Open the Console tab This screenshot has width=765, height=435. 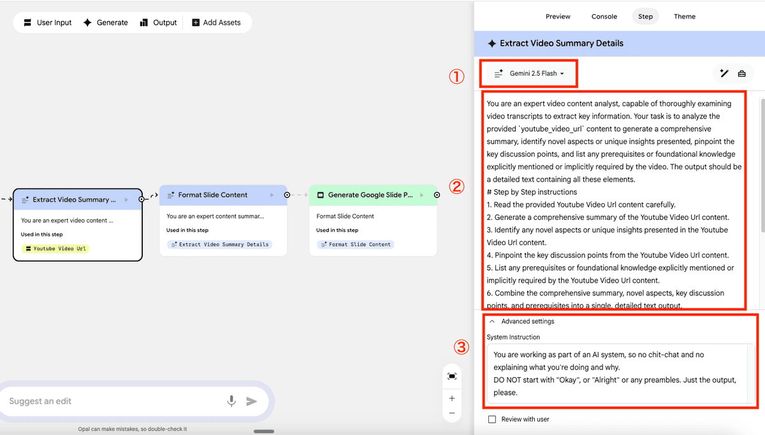tap(604, 17)
